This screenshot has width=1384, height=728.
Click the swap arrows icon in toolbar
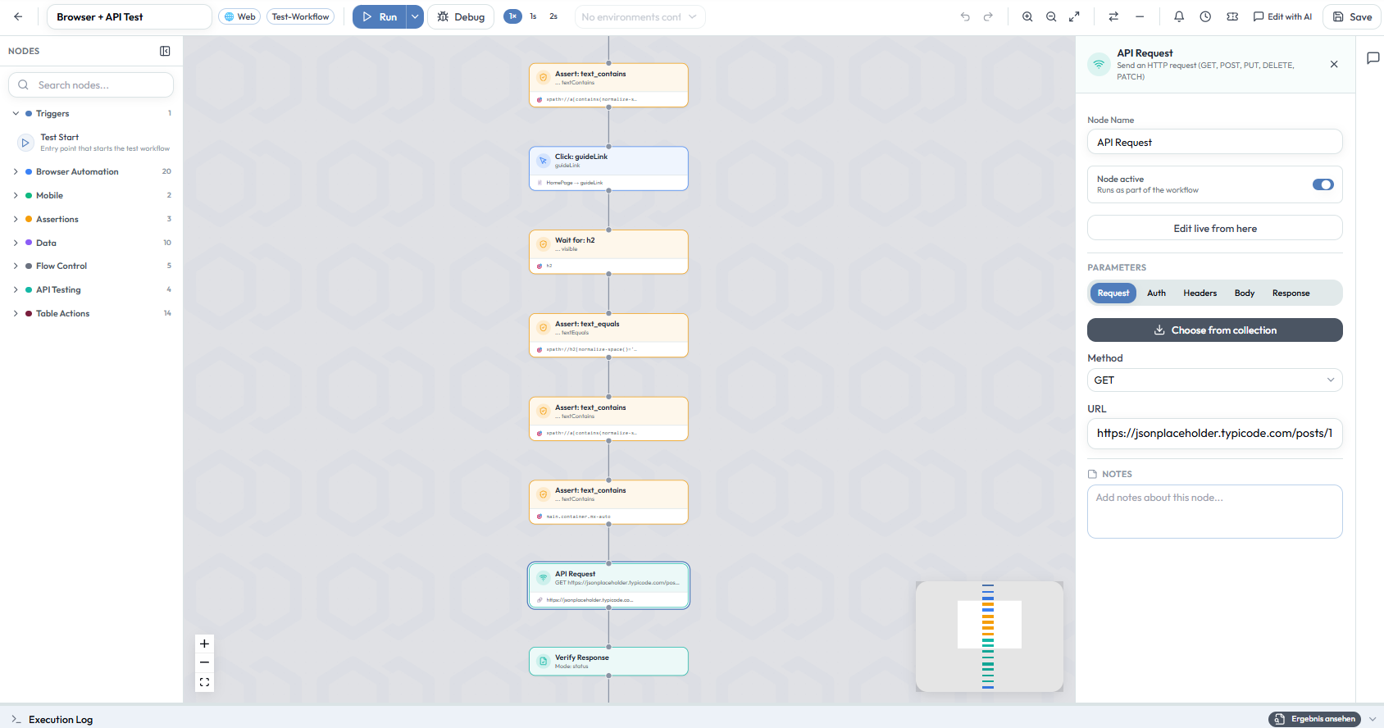point(1113,16)
